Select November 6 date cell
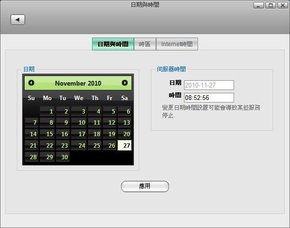 [125, 111]
